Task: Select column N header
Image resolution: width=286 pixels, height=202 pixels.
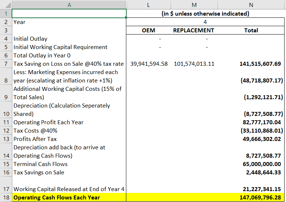Action: (x=251, y=4)
